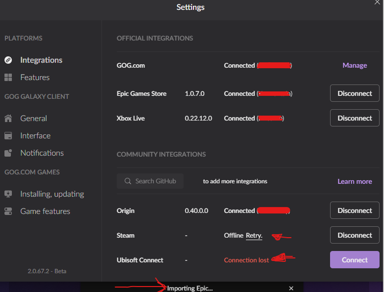Connect the Ubisoft Connect integration
The height and width of the screenshot is (292, 384).
[x=355, y=260]
